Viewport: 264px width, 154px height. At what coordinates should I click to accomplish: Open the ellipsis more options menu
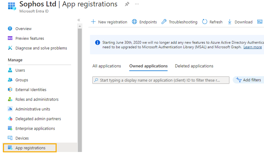point(137,4)
